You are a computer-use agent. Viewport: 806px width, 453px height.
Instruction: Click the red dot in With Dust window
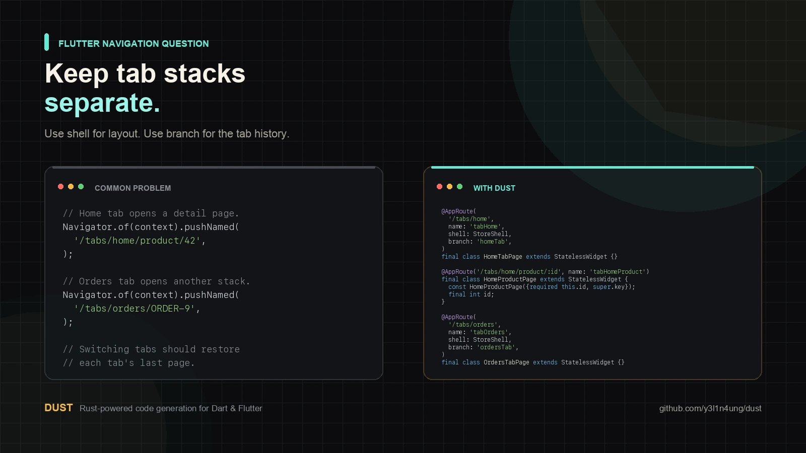[x=439, y=187]
